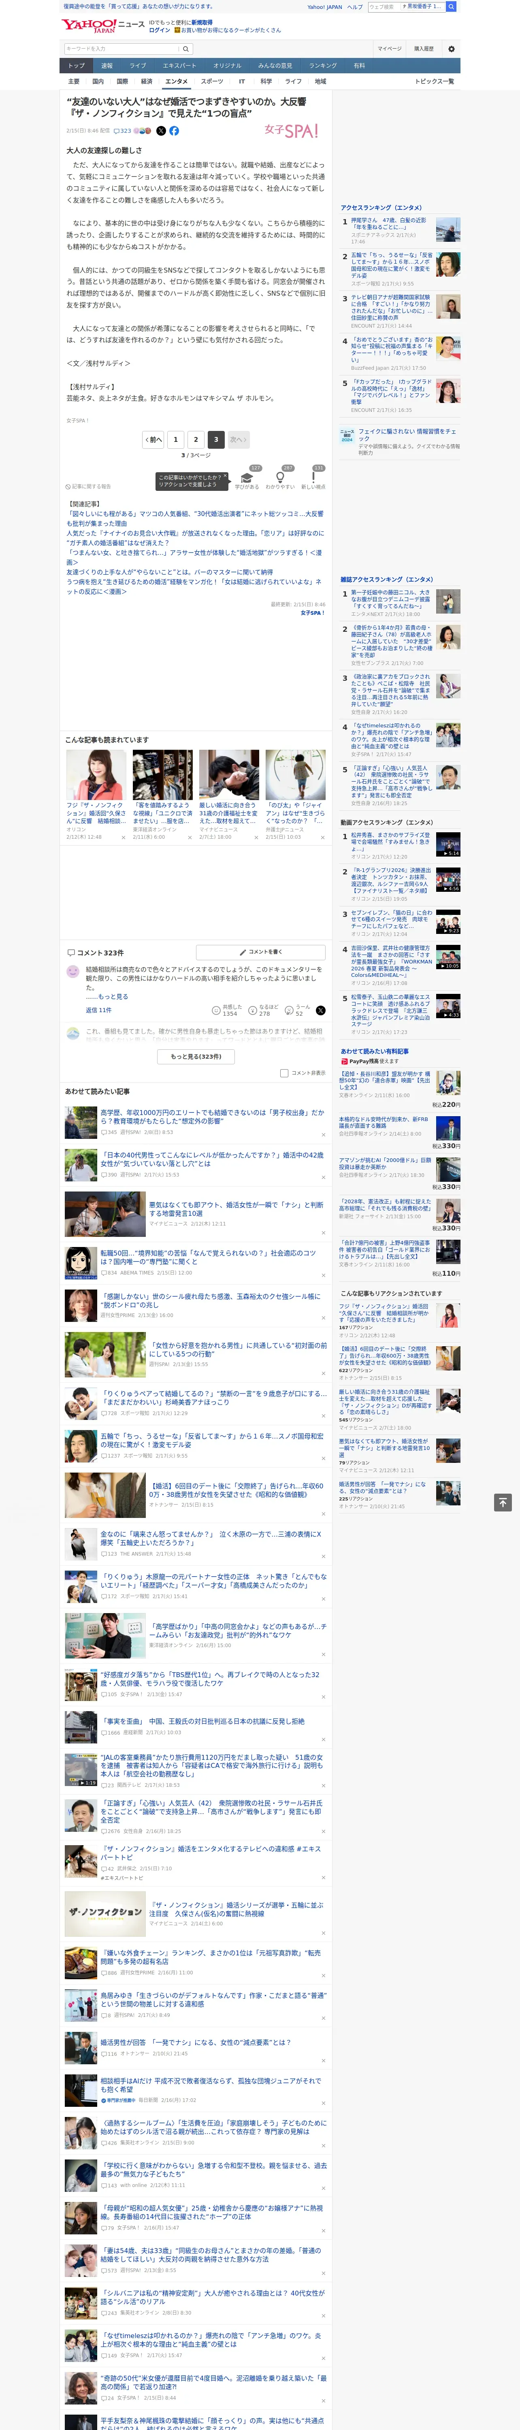
Task: Click the Yahoo! JAPAN logo
Action: coord(90,26)
